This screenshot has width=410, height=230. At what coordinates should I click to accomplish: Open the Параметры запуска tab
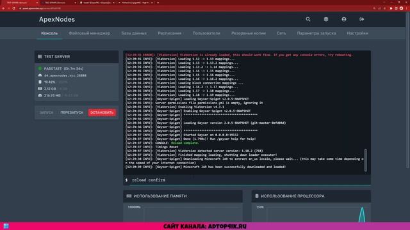316,33
